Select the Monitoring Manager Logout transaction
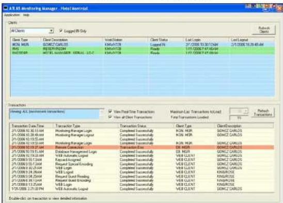The width and height of the screenshot is (283, 203). pos(142,135)
